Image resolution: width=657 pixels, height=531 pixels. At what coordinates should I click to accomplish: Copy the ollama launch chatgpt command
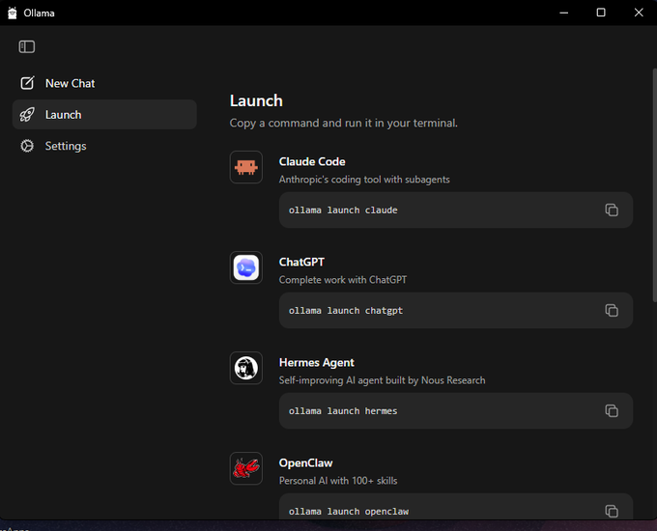[x=612, y=310]
